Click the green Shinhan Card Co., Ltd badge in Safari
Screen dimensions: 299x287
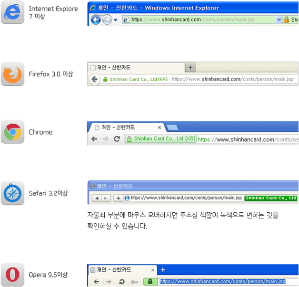[x=271, y=198]
